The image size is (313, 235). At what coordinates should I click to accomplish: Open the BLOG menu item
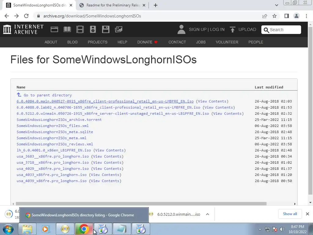[72, 42]
